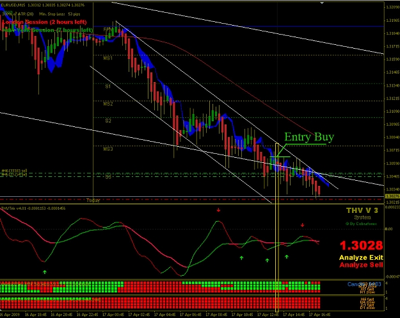Viewport: 400px width, 318px height.
Task: Click the 1.31715 price axis label
Action: coord(392,46)
